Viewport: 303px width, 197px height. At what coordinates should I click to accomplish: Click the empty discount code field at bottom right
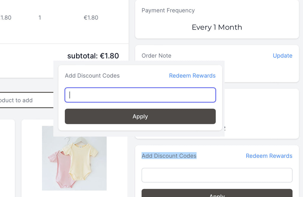(x=217, y=175)
